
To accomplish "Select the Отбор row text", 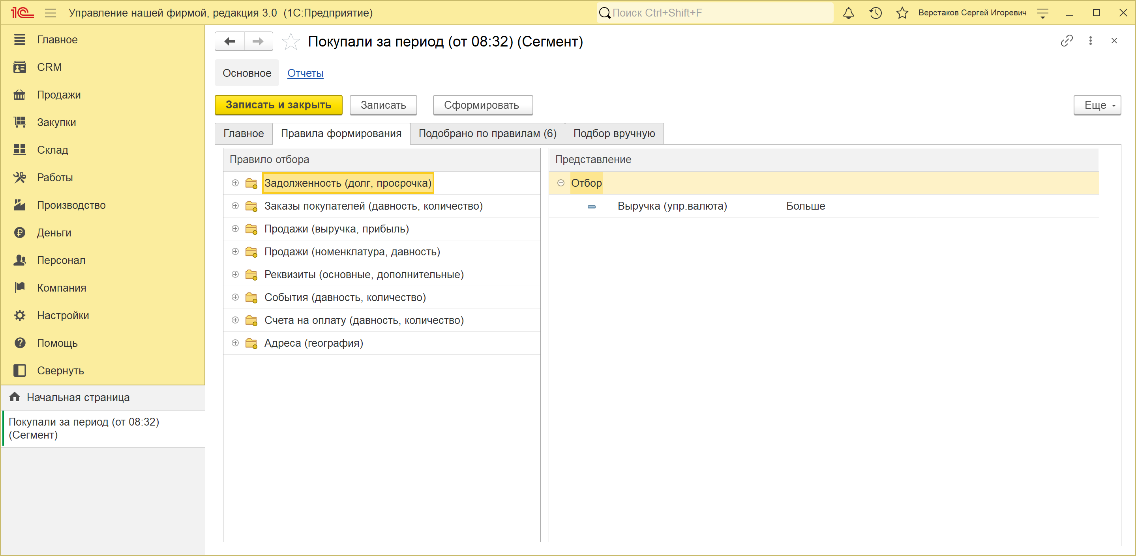I will coord(586,183).
